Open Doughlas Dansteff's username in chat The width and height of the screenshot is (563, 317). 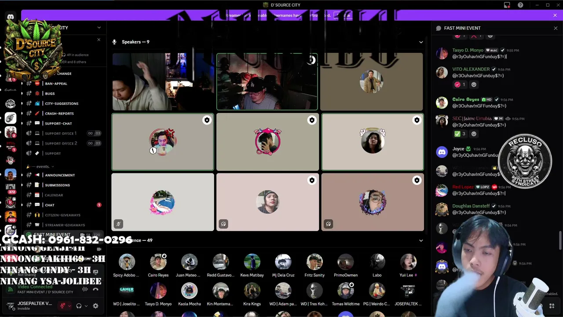[x=471, y=206]
